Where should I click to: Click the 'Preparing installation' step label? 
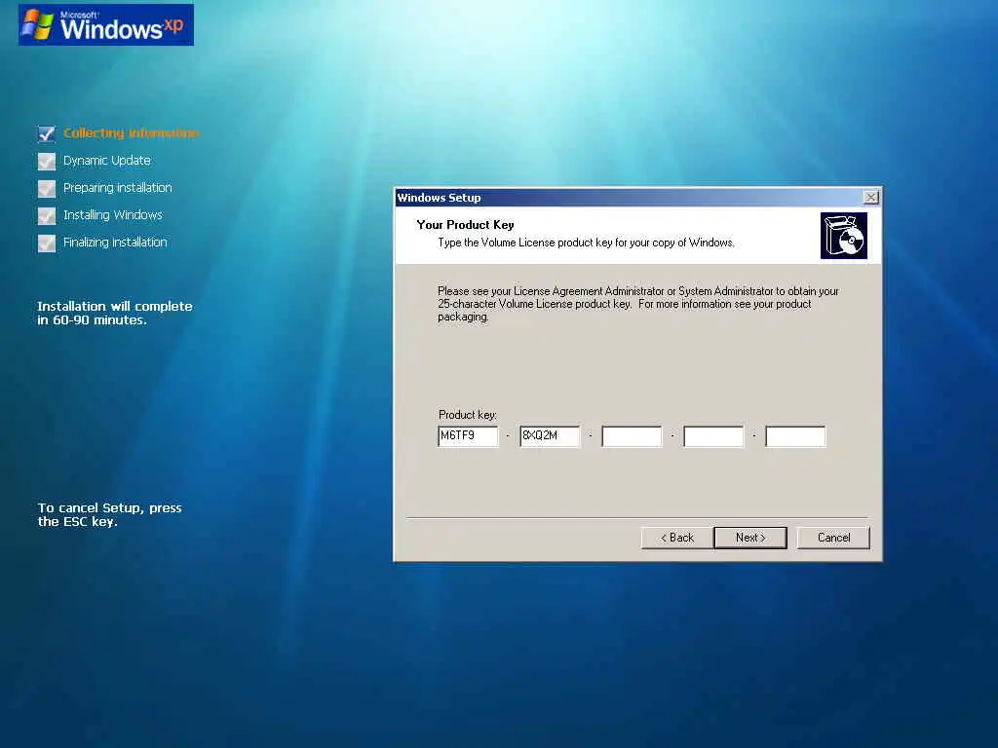[118, 188]
